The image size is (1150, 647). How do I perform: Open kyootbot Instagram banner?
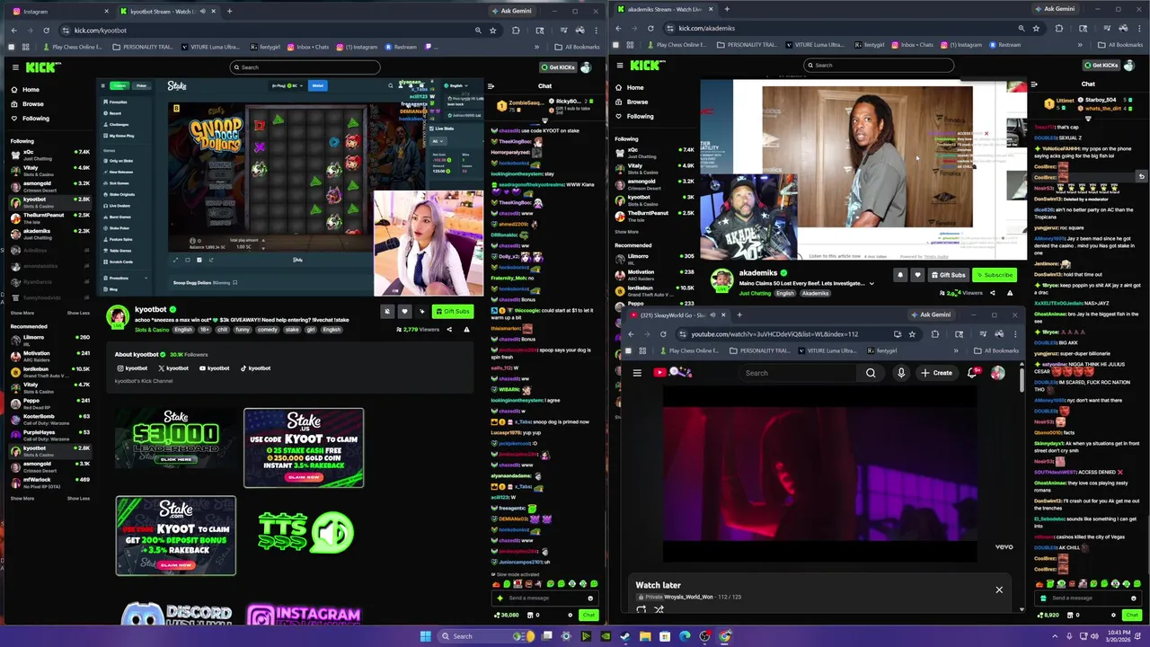click(x=304, y=615)
